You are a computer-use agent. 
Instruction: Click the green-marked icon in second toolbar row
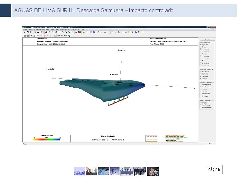tap(31, 36)
